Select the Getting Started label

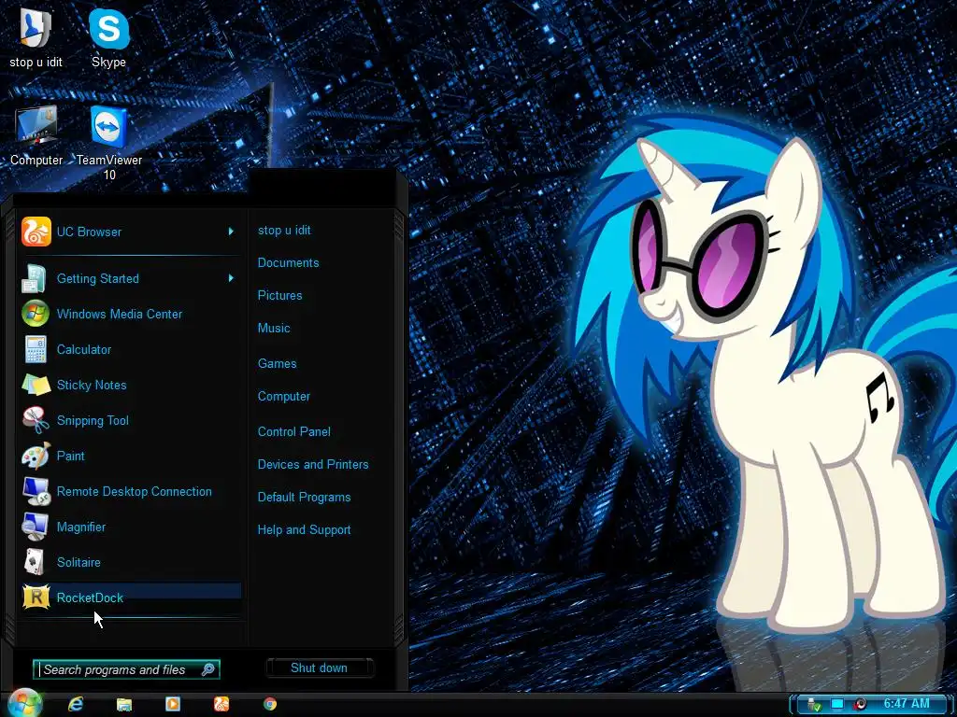coord(97,278)
